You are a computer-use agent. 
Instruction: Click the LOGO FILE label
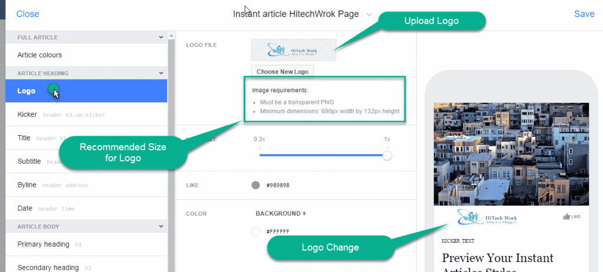click(201, 45)
